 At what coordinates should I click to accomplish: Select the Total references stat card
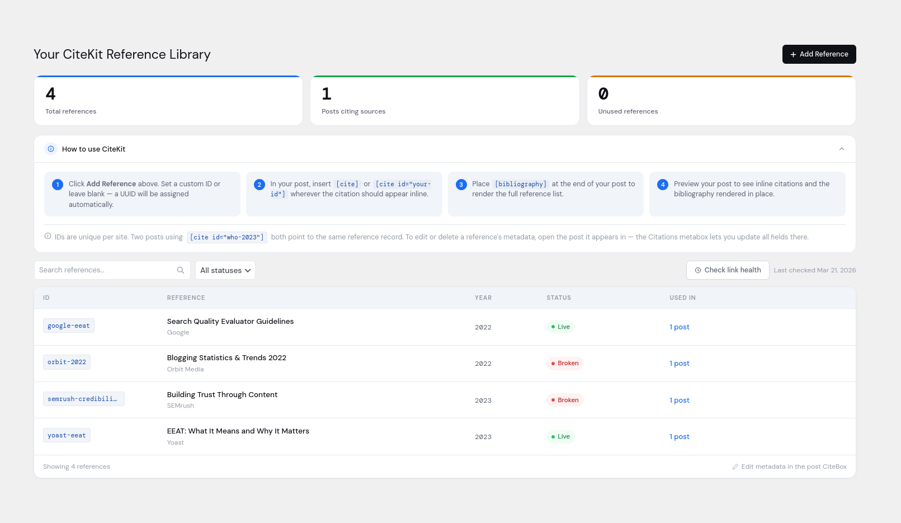(x=168, y=101)
